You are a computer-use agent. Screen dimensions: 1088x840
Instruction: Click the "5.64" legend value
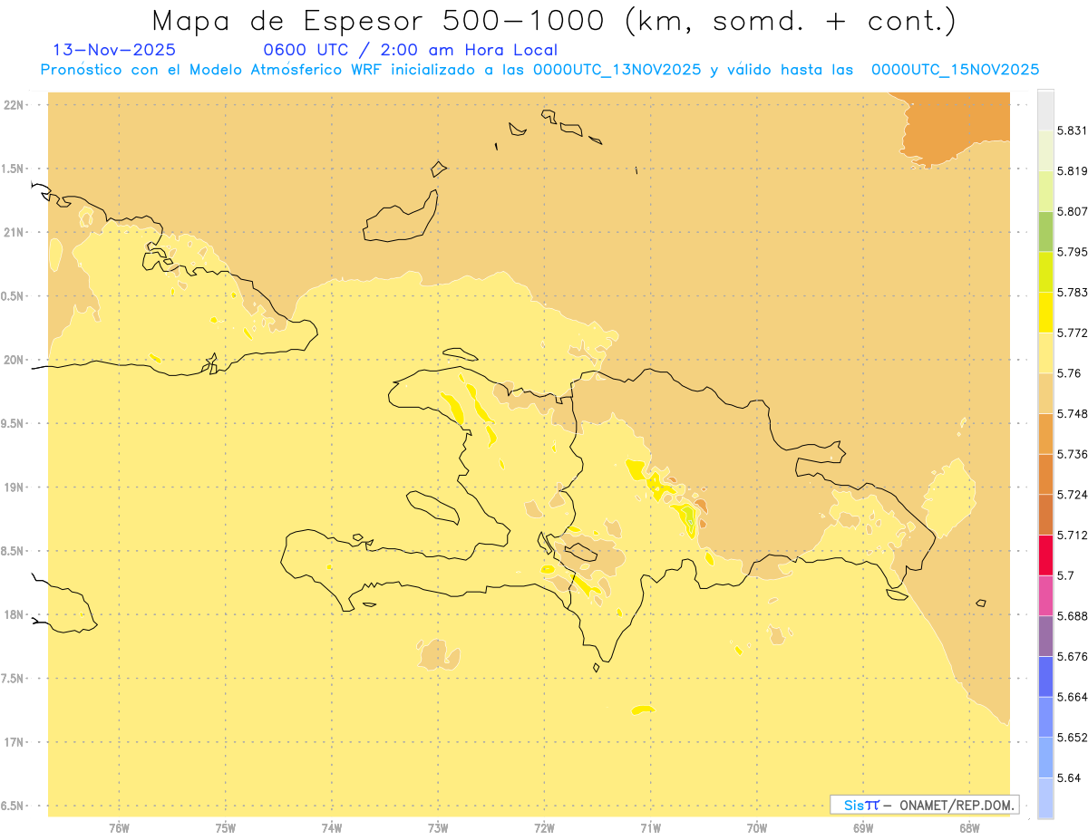pyautogui.click(x=1069, y=778)
